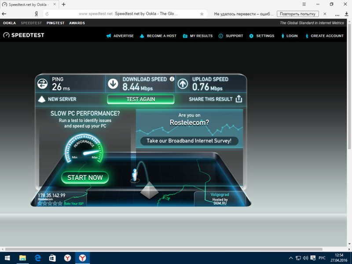The height and width of the screenshot is (264, 352).
Task: Click the Become a Host pyramid icon
Action: (x=142, y=36)
